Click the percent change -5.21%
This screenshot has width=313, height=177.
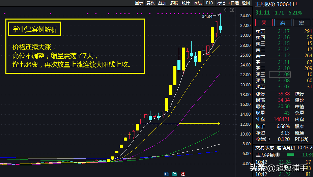click(294, 13)
